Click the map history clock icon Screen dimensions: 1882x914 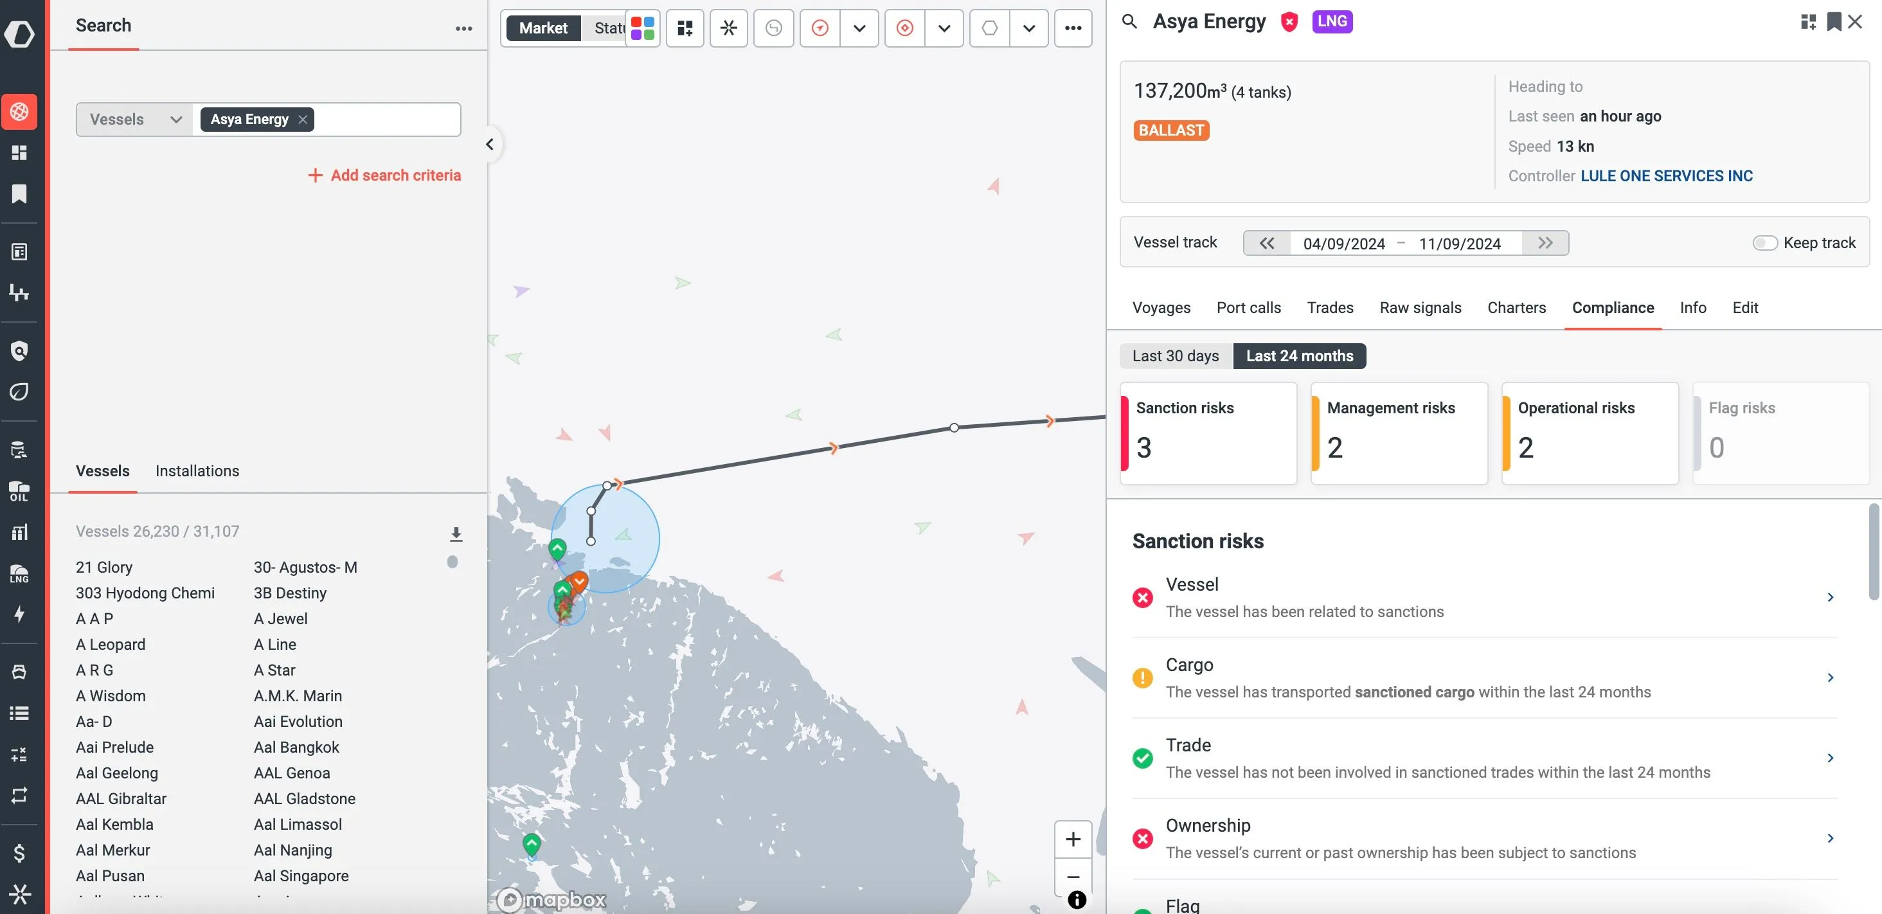coord(773,28)
